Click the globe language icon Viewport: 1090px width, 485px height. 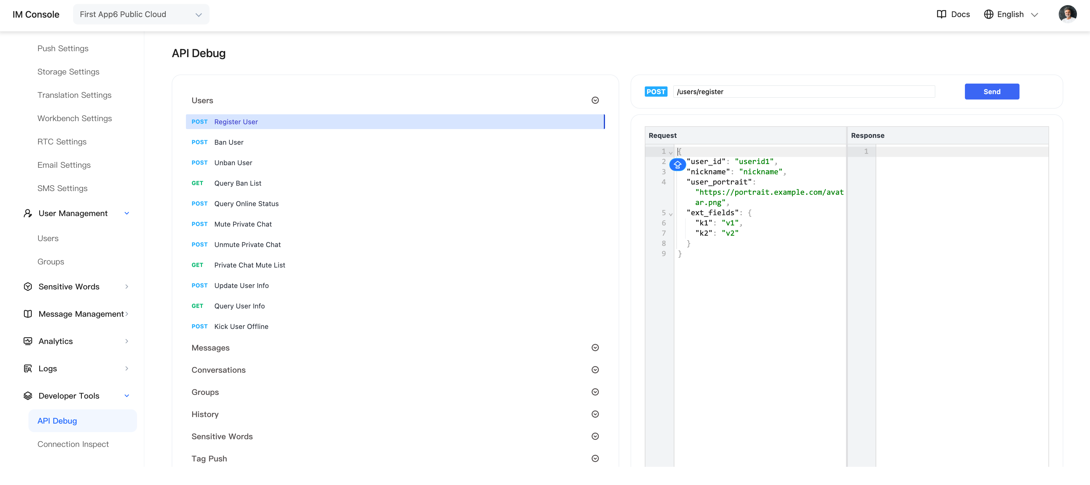click(989, 14)
